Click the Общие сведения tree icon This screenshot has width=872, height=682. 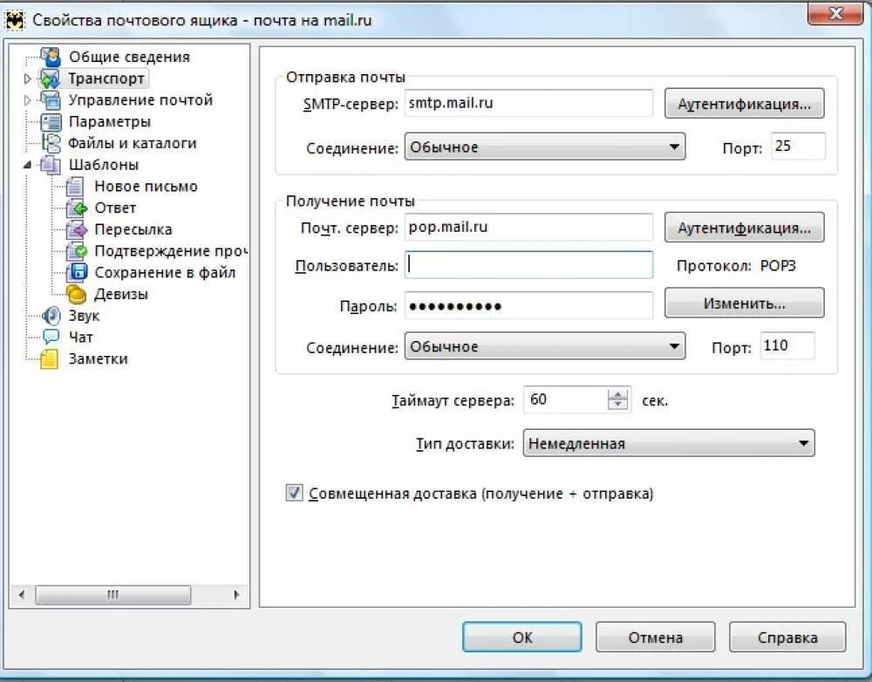[51, 57]
